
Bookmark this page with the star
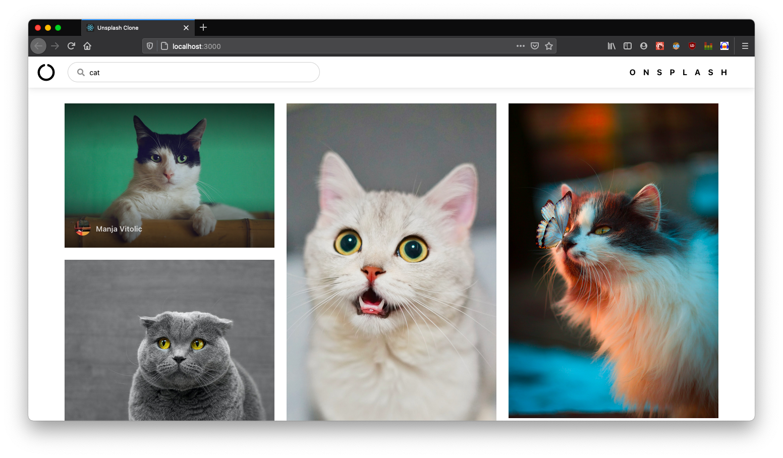point(549,46)
